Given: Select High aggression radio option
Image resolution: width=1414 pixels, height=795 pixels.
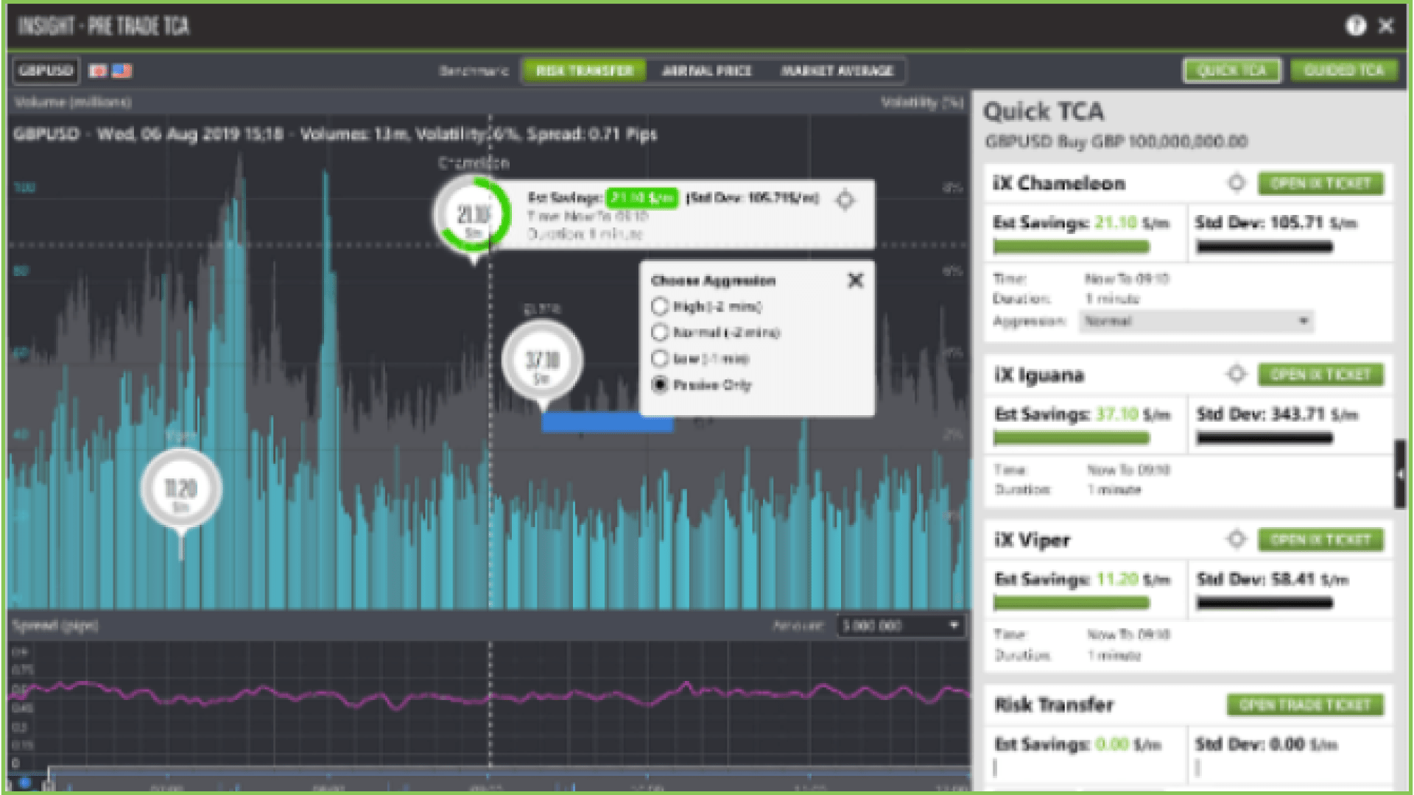Looking at the screenshot, I should point(660,306).
